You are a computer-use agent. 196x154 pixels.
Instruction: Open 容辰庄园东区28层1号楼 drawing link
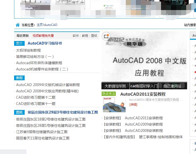point(51,126)
